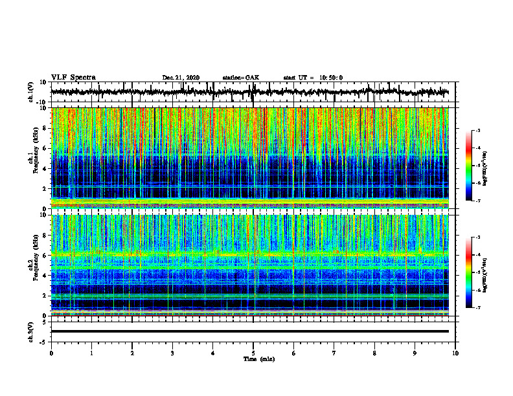Click time axis tick label "3"
This screenshot has height=396, width=513.
coord(172,353)
